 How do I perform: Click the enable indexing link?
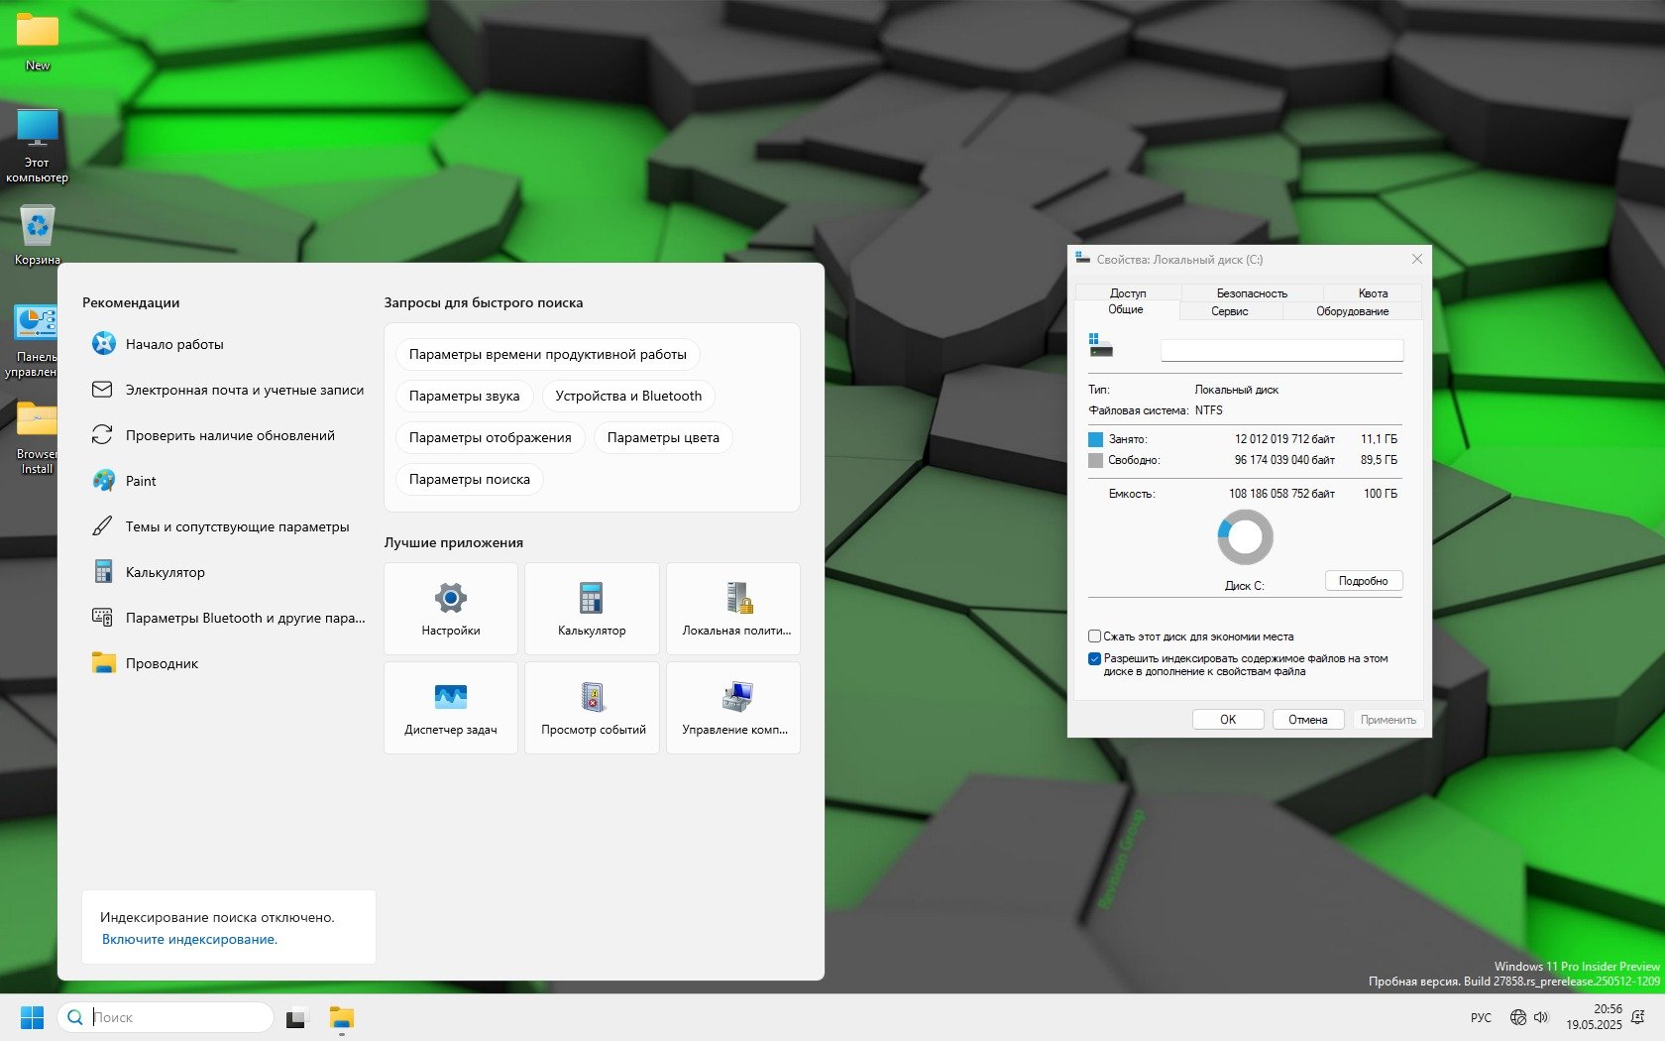coord(189,939)
